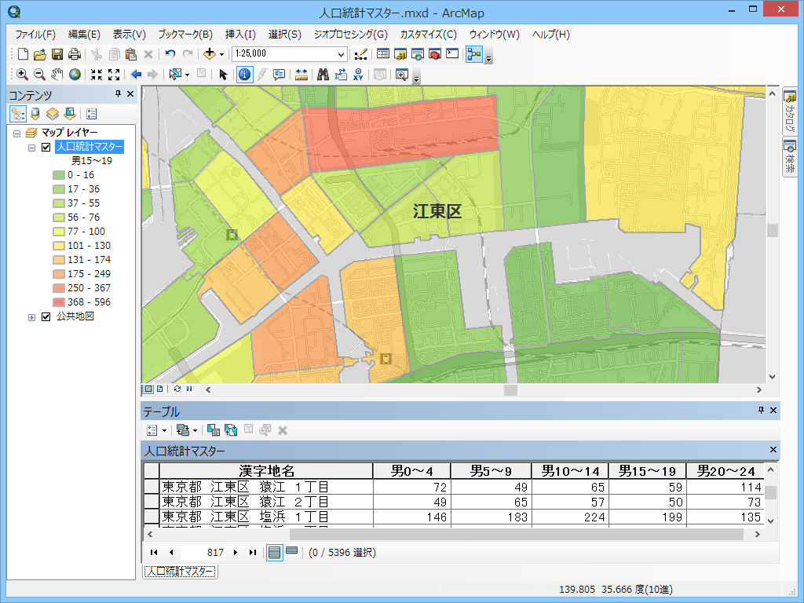
Task: Click the Select Features tool
Action: [x=175, y=75]
